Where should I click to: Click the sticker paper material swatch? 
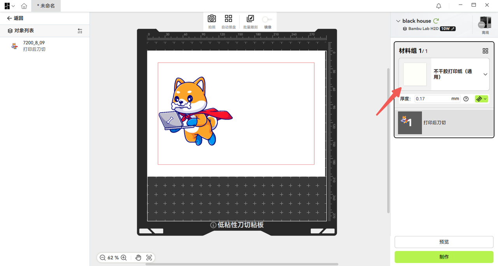click(x=415, y=74)
